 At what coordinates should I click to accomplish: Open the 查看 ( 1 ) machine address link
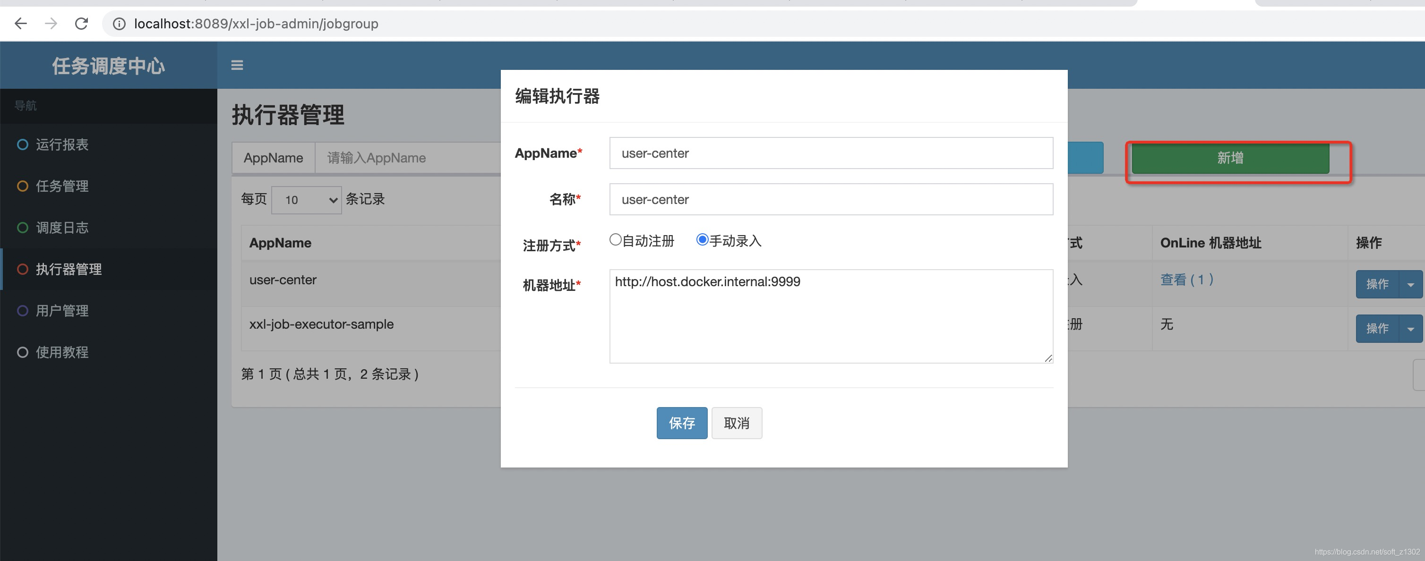[x=1186, y=280]
